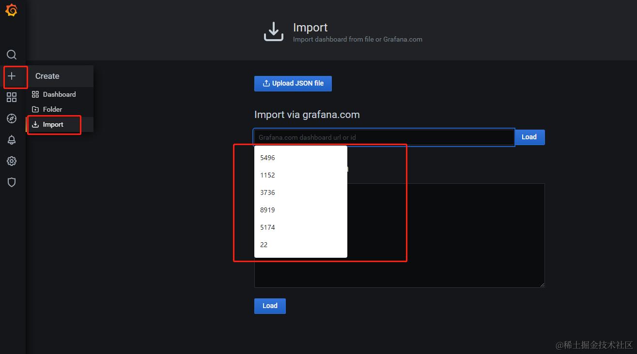637x354 pixels.
Task: Focus the Grafana.com dashboard url or id field
Action: (384, 137)
